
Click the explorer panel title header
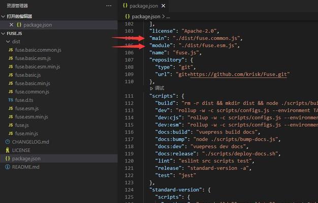click(x=17, y=6)
